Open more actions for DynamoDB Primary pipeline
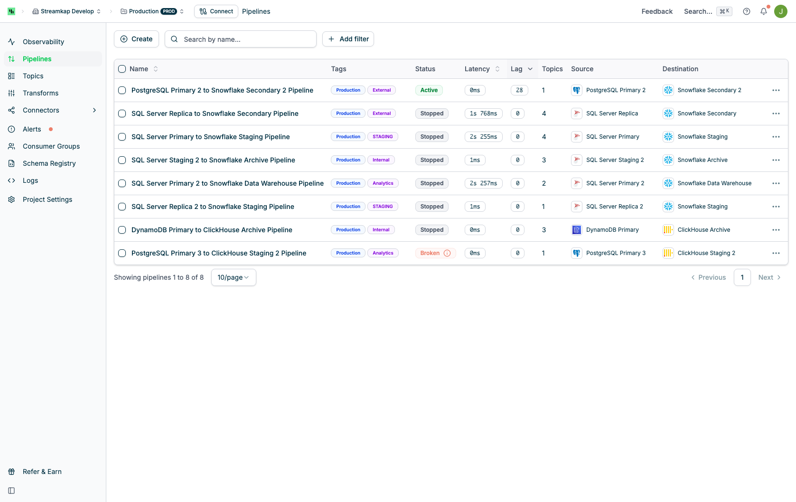 click(x=776, y=230)
